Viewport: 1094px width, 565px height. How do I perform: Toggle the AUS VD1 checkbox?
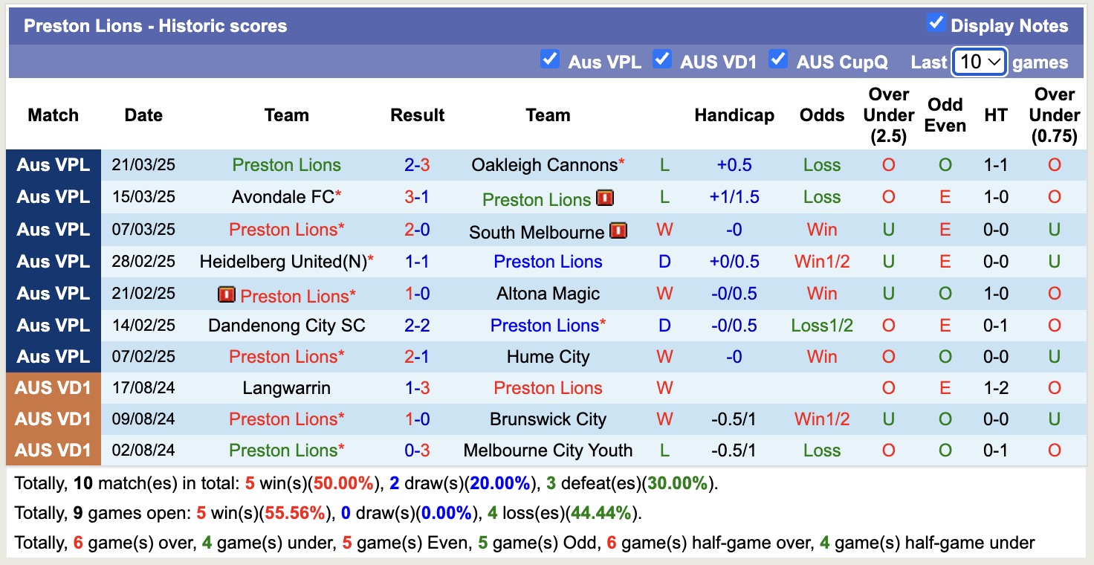pyautogui.click(x=661, y=58)
